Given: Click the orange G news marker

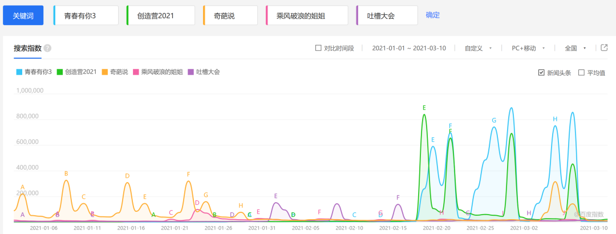Looking at the screenshot, I should pos(205,195).
